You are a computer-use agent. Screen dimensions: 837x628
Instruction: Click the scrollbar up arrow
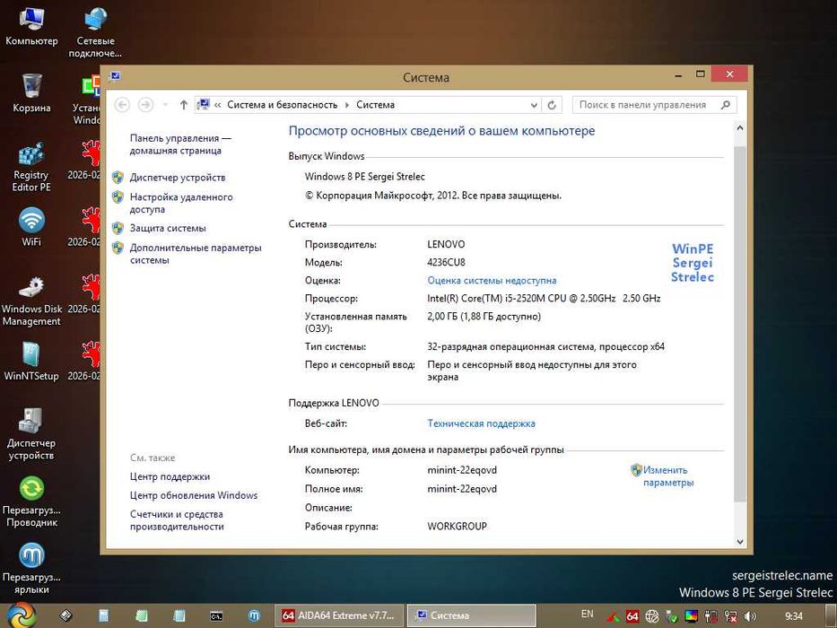point(740,128)
